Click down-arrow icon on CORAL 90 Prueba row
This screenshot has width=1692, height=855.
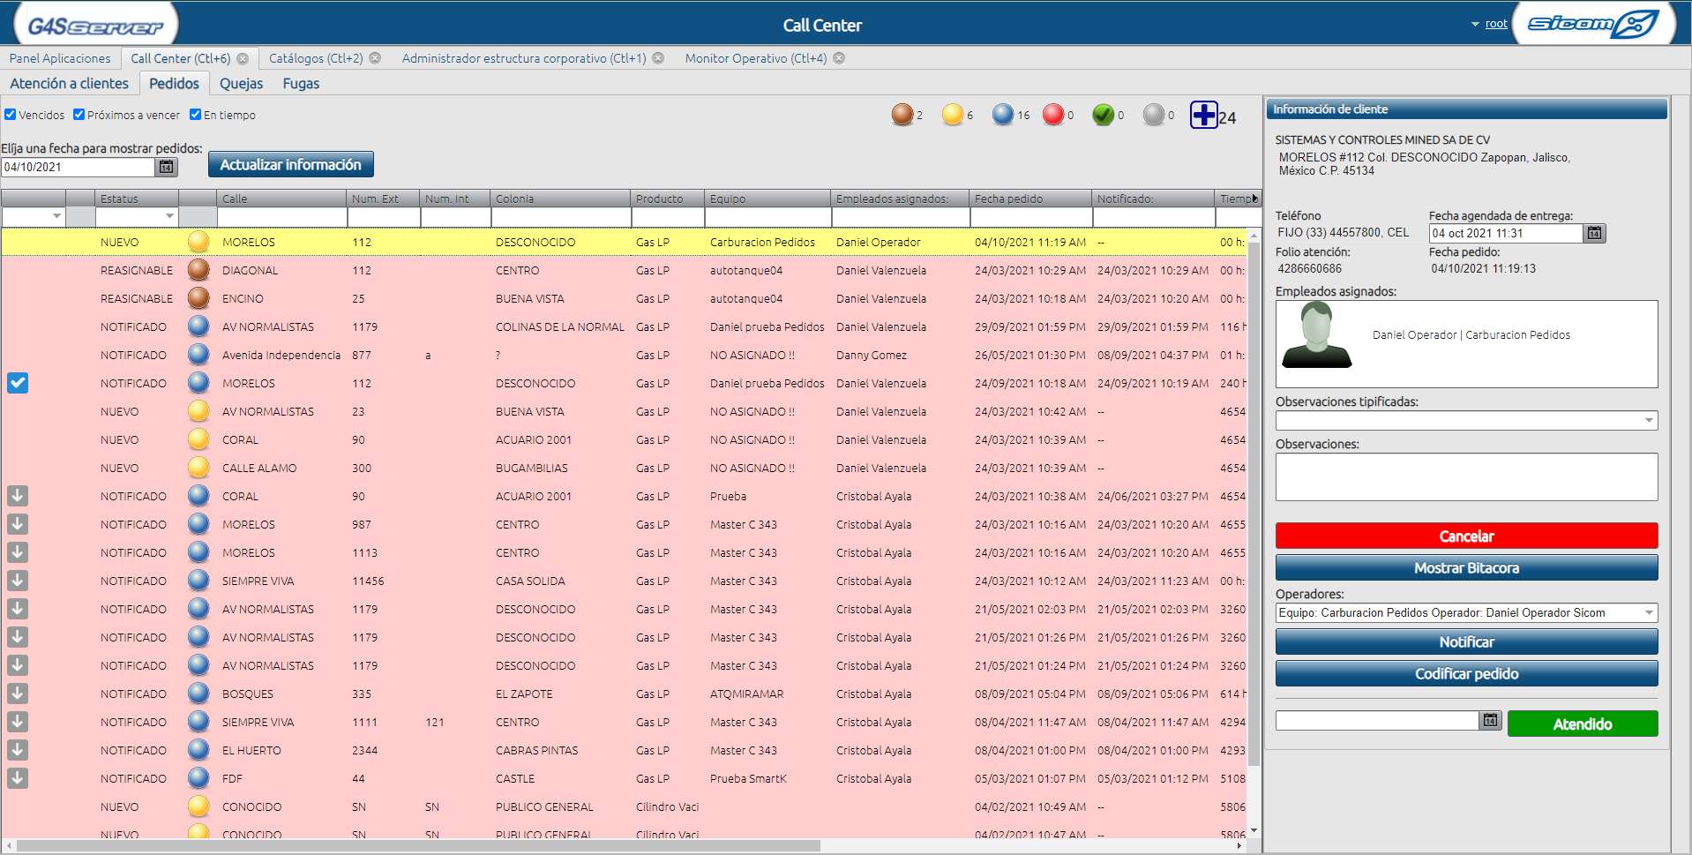(18, 496)
